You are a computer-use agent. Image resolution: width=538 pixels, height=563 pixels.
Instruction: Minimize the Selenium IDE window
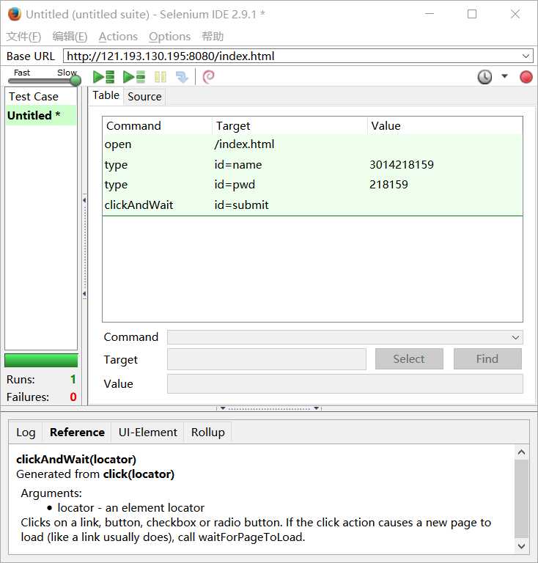point(430,14)
